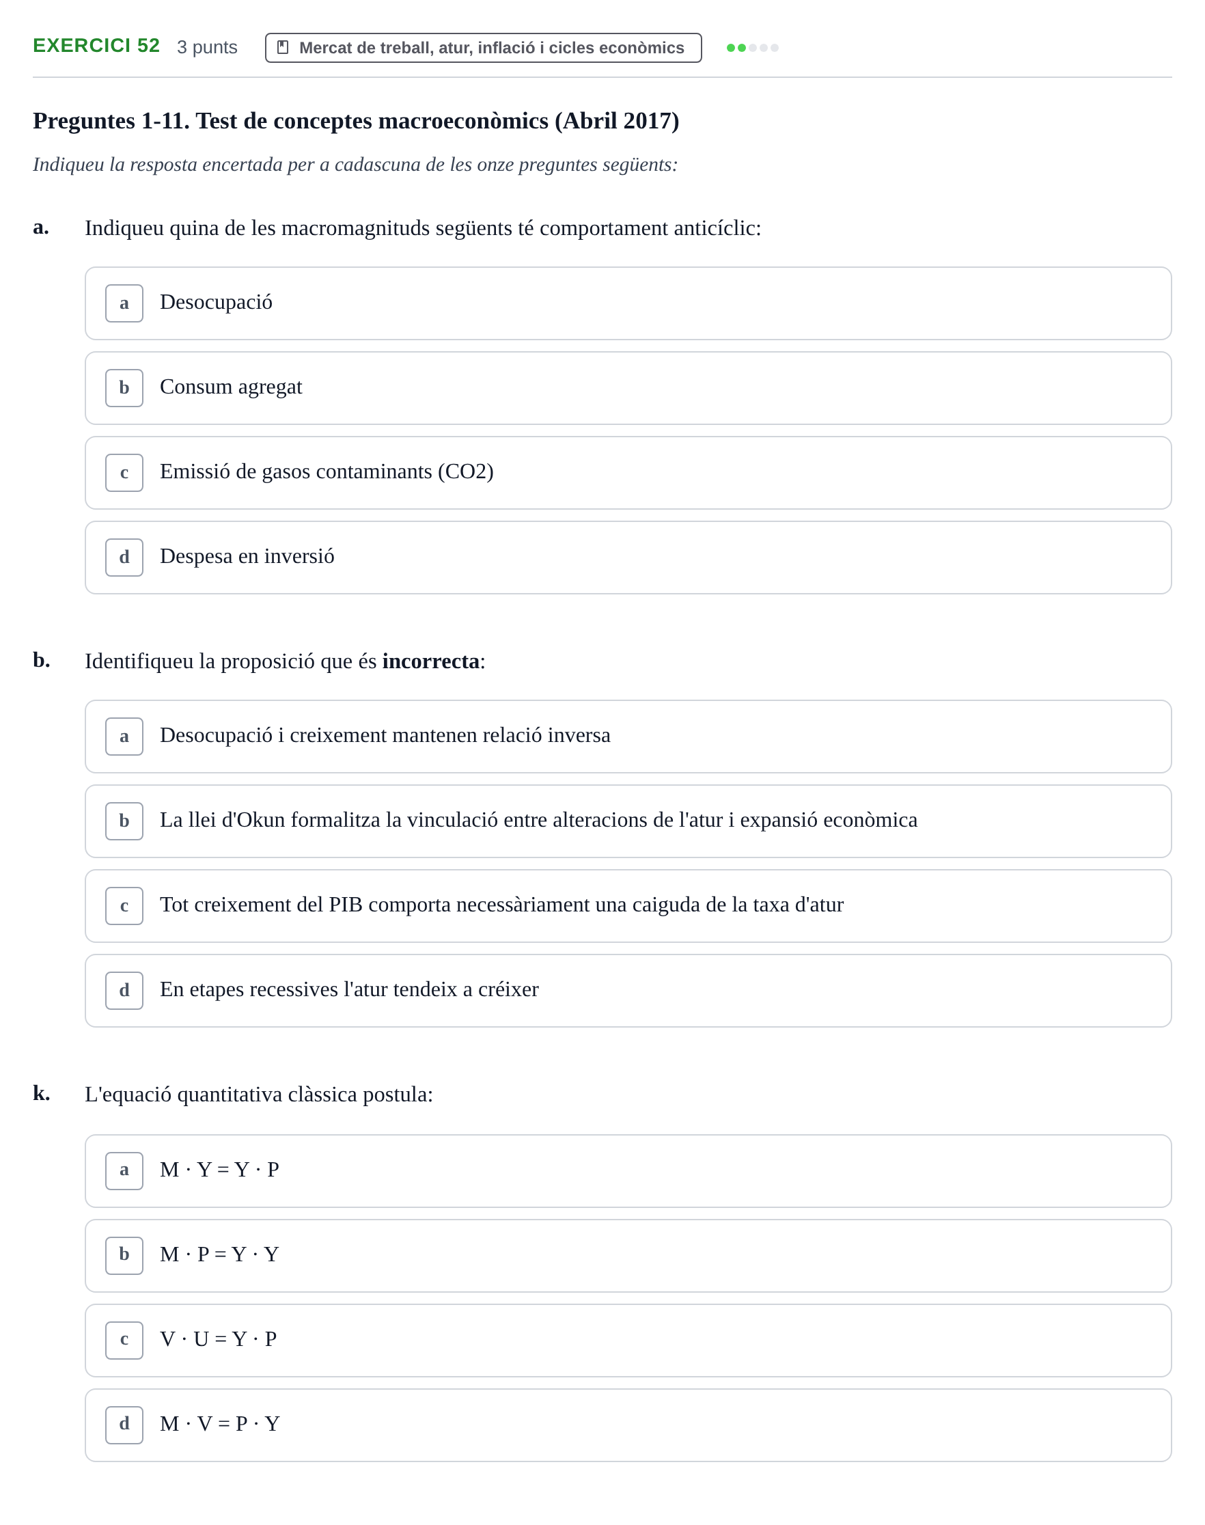Click the '3 punts' score label
The width and height of the screenshot is (1205, 1525).
coord(208,47)
